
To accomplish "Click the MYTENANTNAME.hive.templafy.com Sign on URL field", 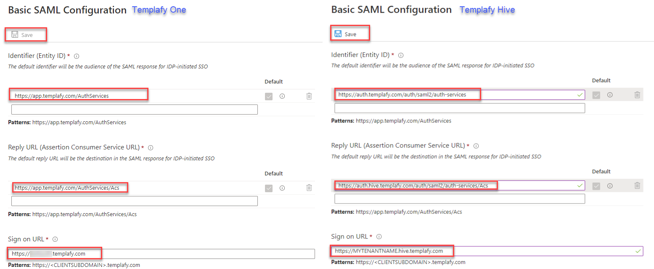I will (393, 251).
